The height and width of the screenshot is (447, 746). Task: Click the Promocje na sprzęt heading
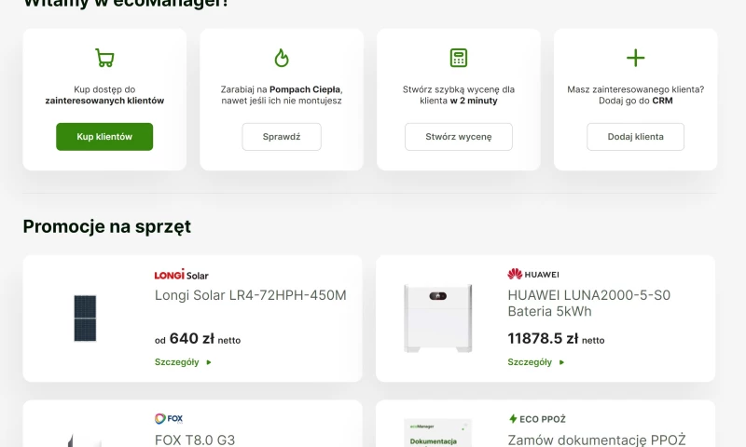(107, 226)
